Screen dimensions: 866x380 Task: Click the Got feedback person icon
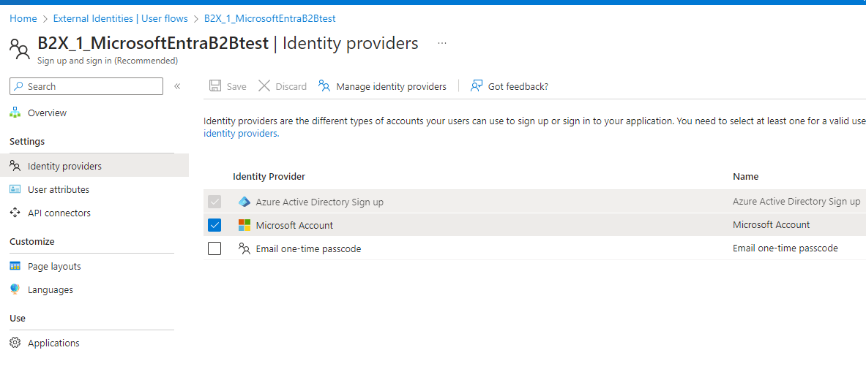[477, 86]
